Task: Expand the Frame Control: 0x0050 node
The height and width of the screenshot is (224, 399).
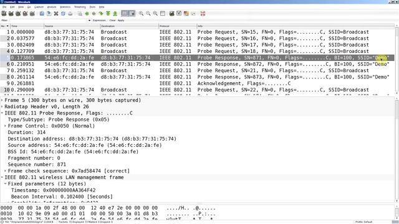Action: pos(6,126)
